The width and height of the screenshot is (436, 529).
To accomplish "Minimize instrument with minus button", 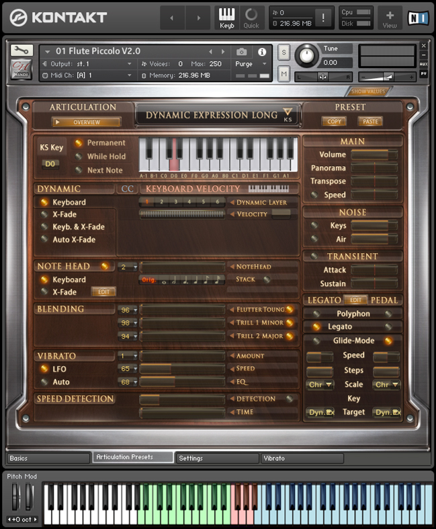I will [423, 55].
